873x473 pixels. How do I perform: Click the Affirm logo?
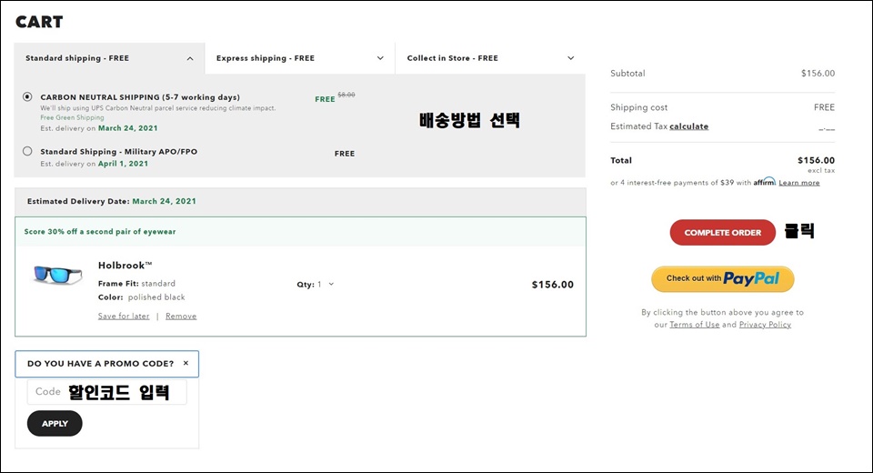point(765,182)
